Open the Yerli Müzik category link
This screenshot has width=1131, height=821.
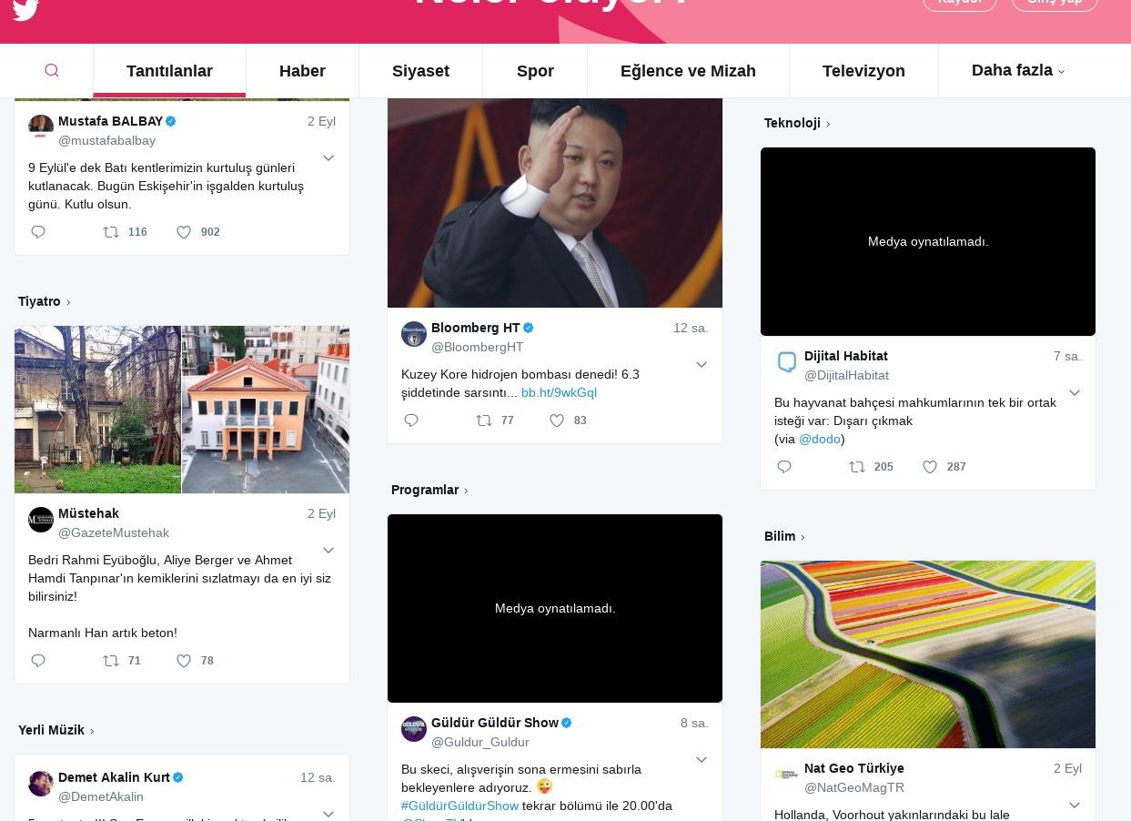pos(56,730)
